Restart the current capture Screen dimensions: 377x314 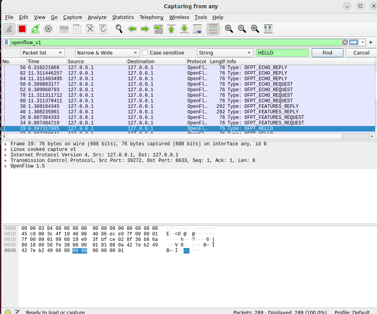point(35,29)
